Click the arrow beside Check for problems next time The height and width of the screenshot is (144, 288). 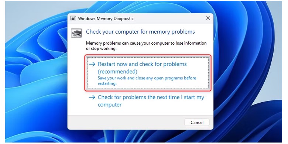pyautogui.click(x=92, y=97)
